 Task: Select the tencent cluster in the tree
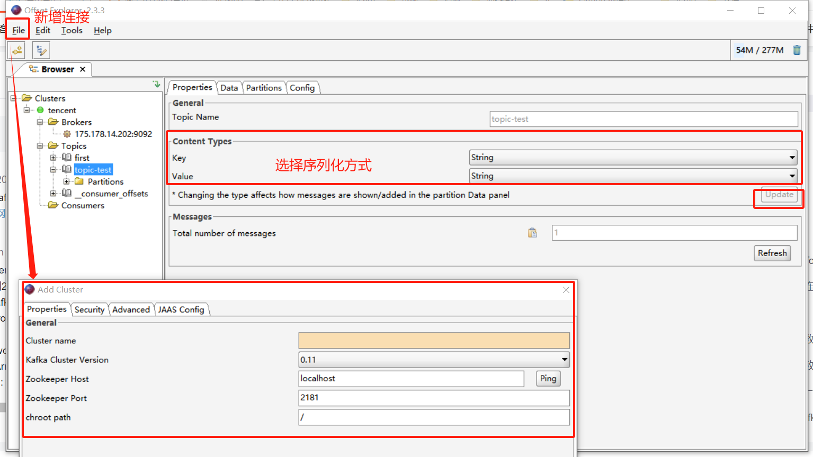pos(62,110)
